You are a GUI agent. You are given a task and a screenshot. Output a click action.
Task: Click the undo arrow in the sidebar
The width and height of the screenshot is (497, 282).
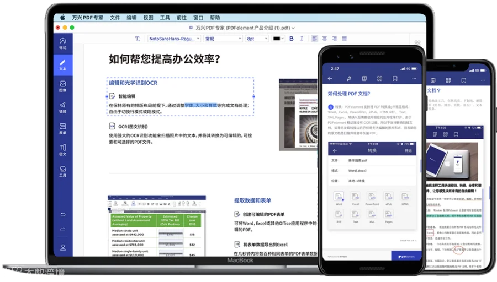pyautogui.click(x=63, y=215)
